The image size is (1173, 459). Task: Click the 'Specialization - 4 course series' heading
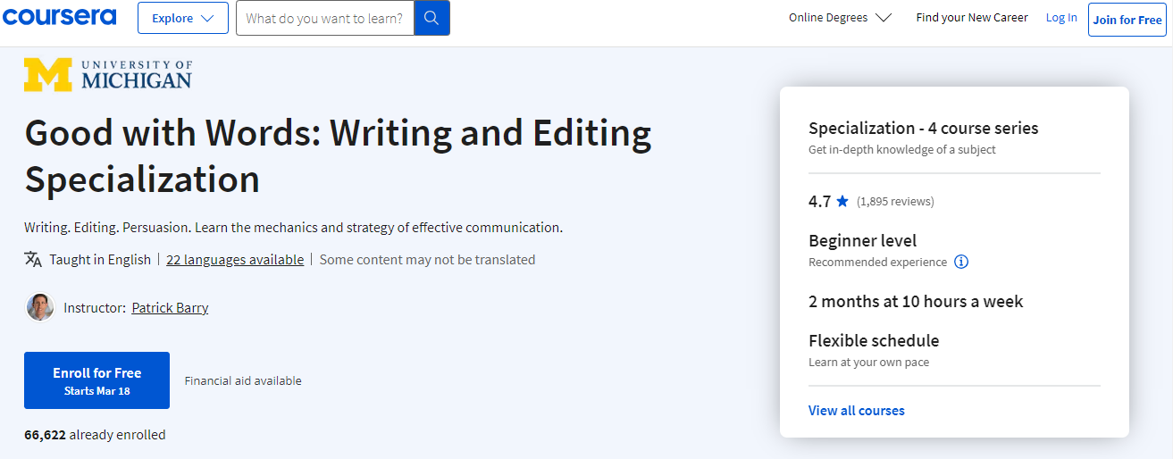point(924,128)
